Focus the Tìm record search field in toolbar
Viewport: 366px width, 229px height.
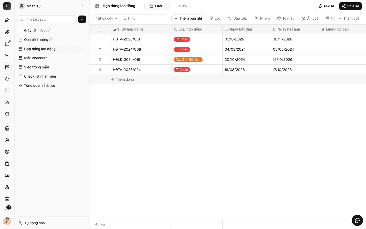(x=144, y=18)
